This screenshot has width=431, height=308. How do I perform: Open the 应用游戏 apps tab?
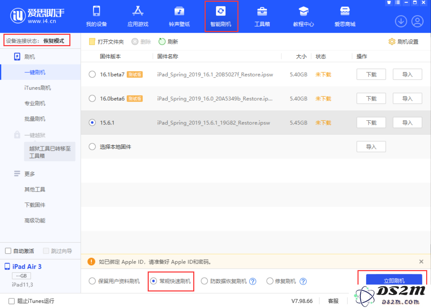(x=138, y=16)
